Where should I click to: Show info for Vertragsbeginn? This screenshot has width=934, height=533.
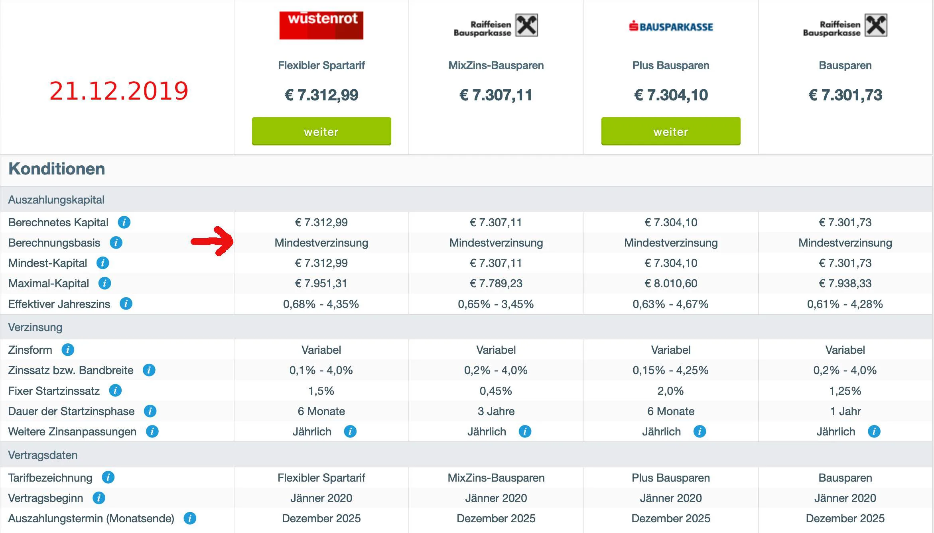[99, 498]
